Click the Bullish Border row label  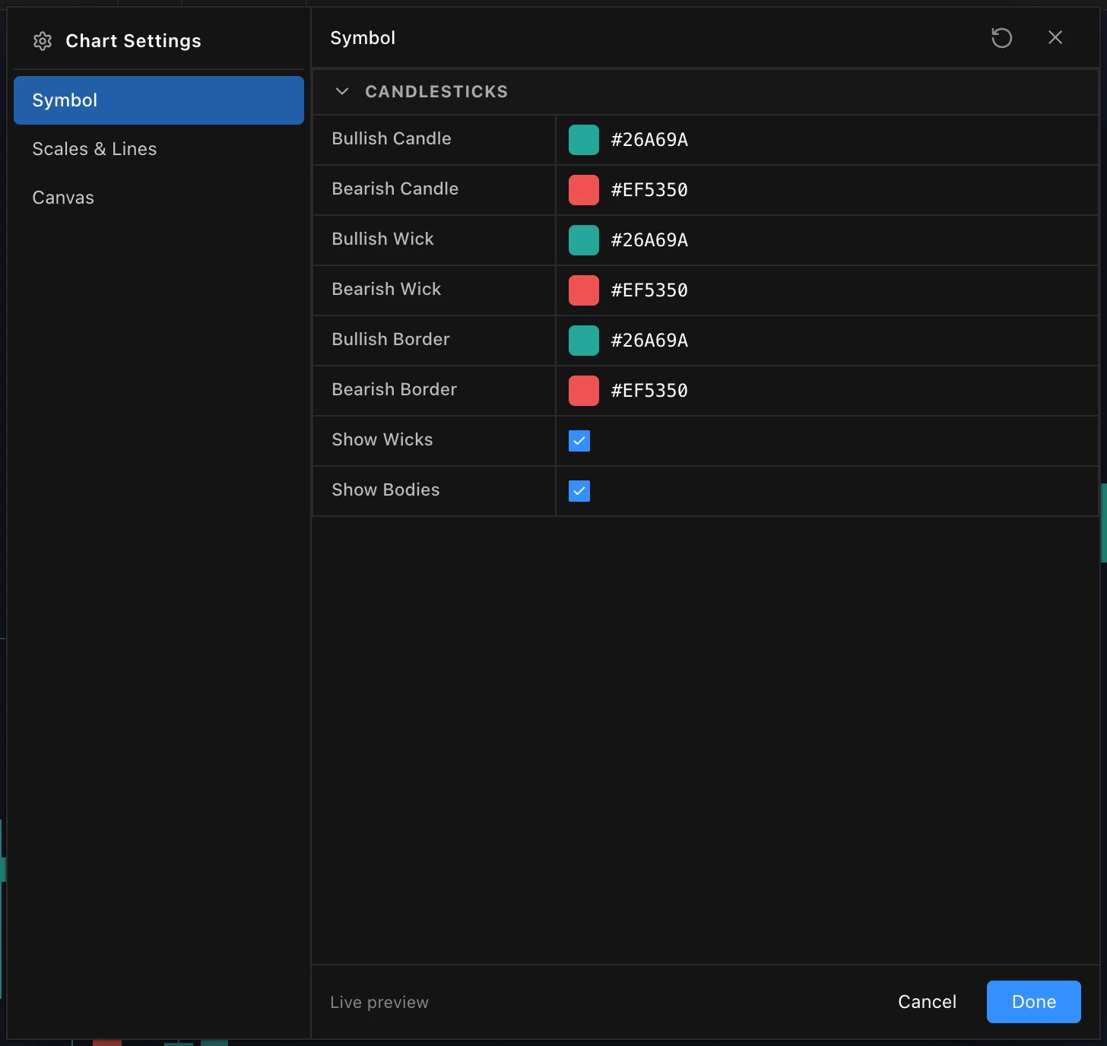tap(391, 339)
